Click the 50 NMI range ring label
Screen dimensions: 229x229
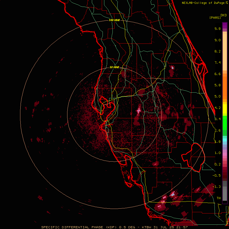(114, 67)
